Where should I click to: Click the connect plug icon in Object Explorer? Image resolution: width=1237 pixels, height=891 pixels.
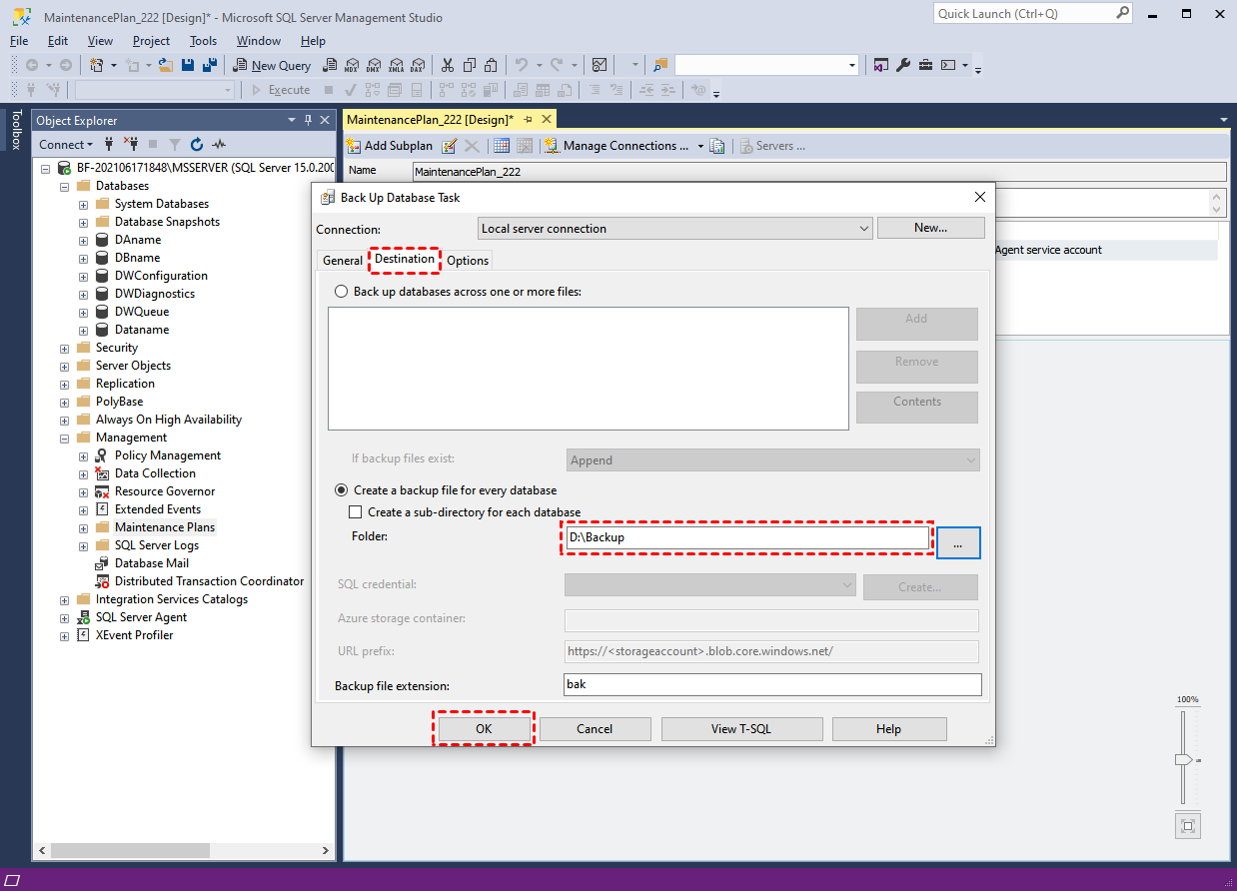(x=109, y=145)
